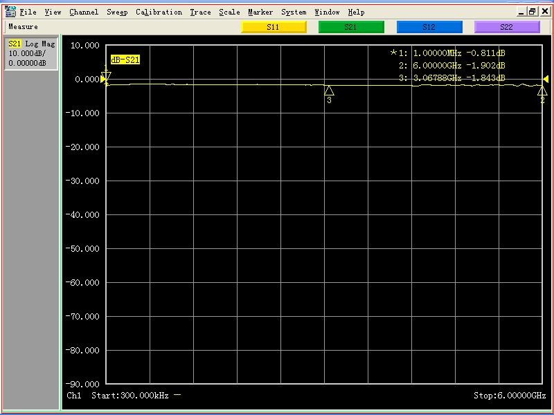
Task: Select marker 1 triangle at trace start
Action: (x=106, y=78)
